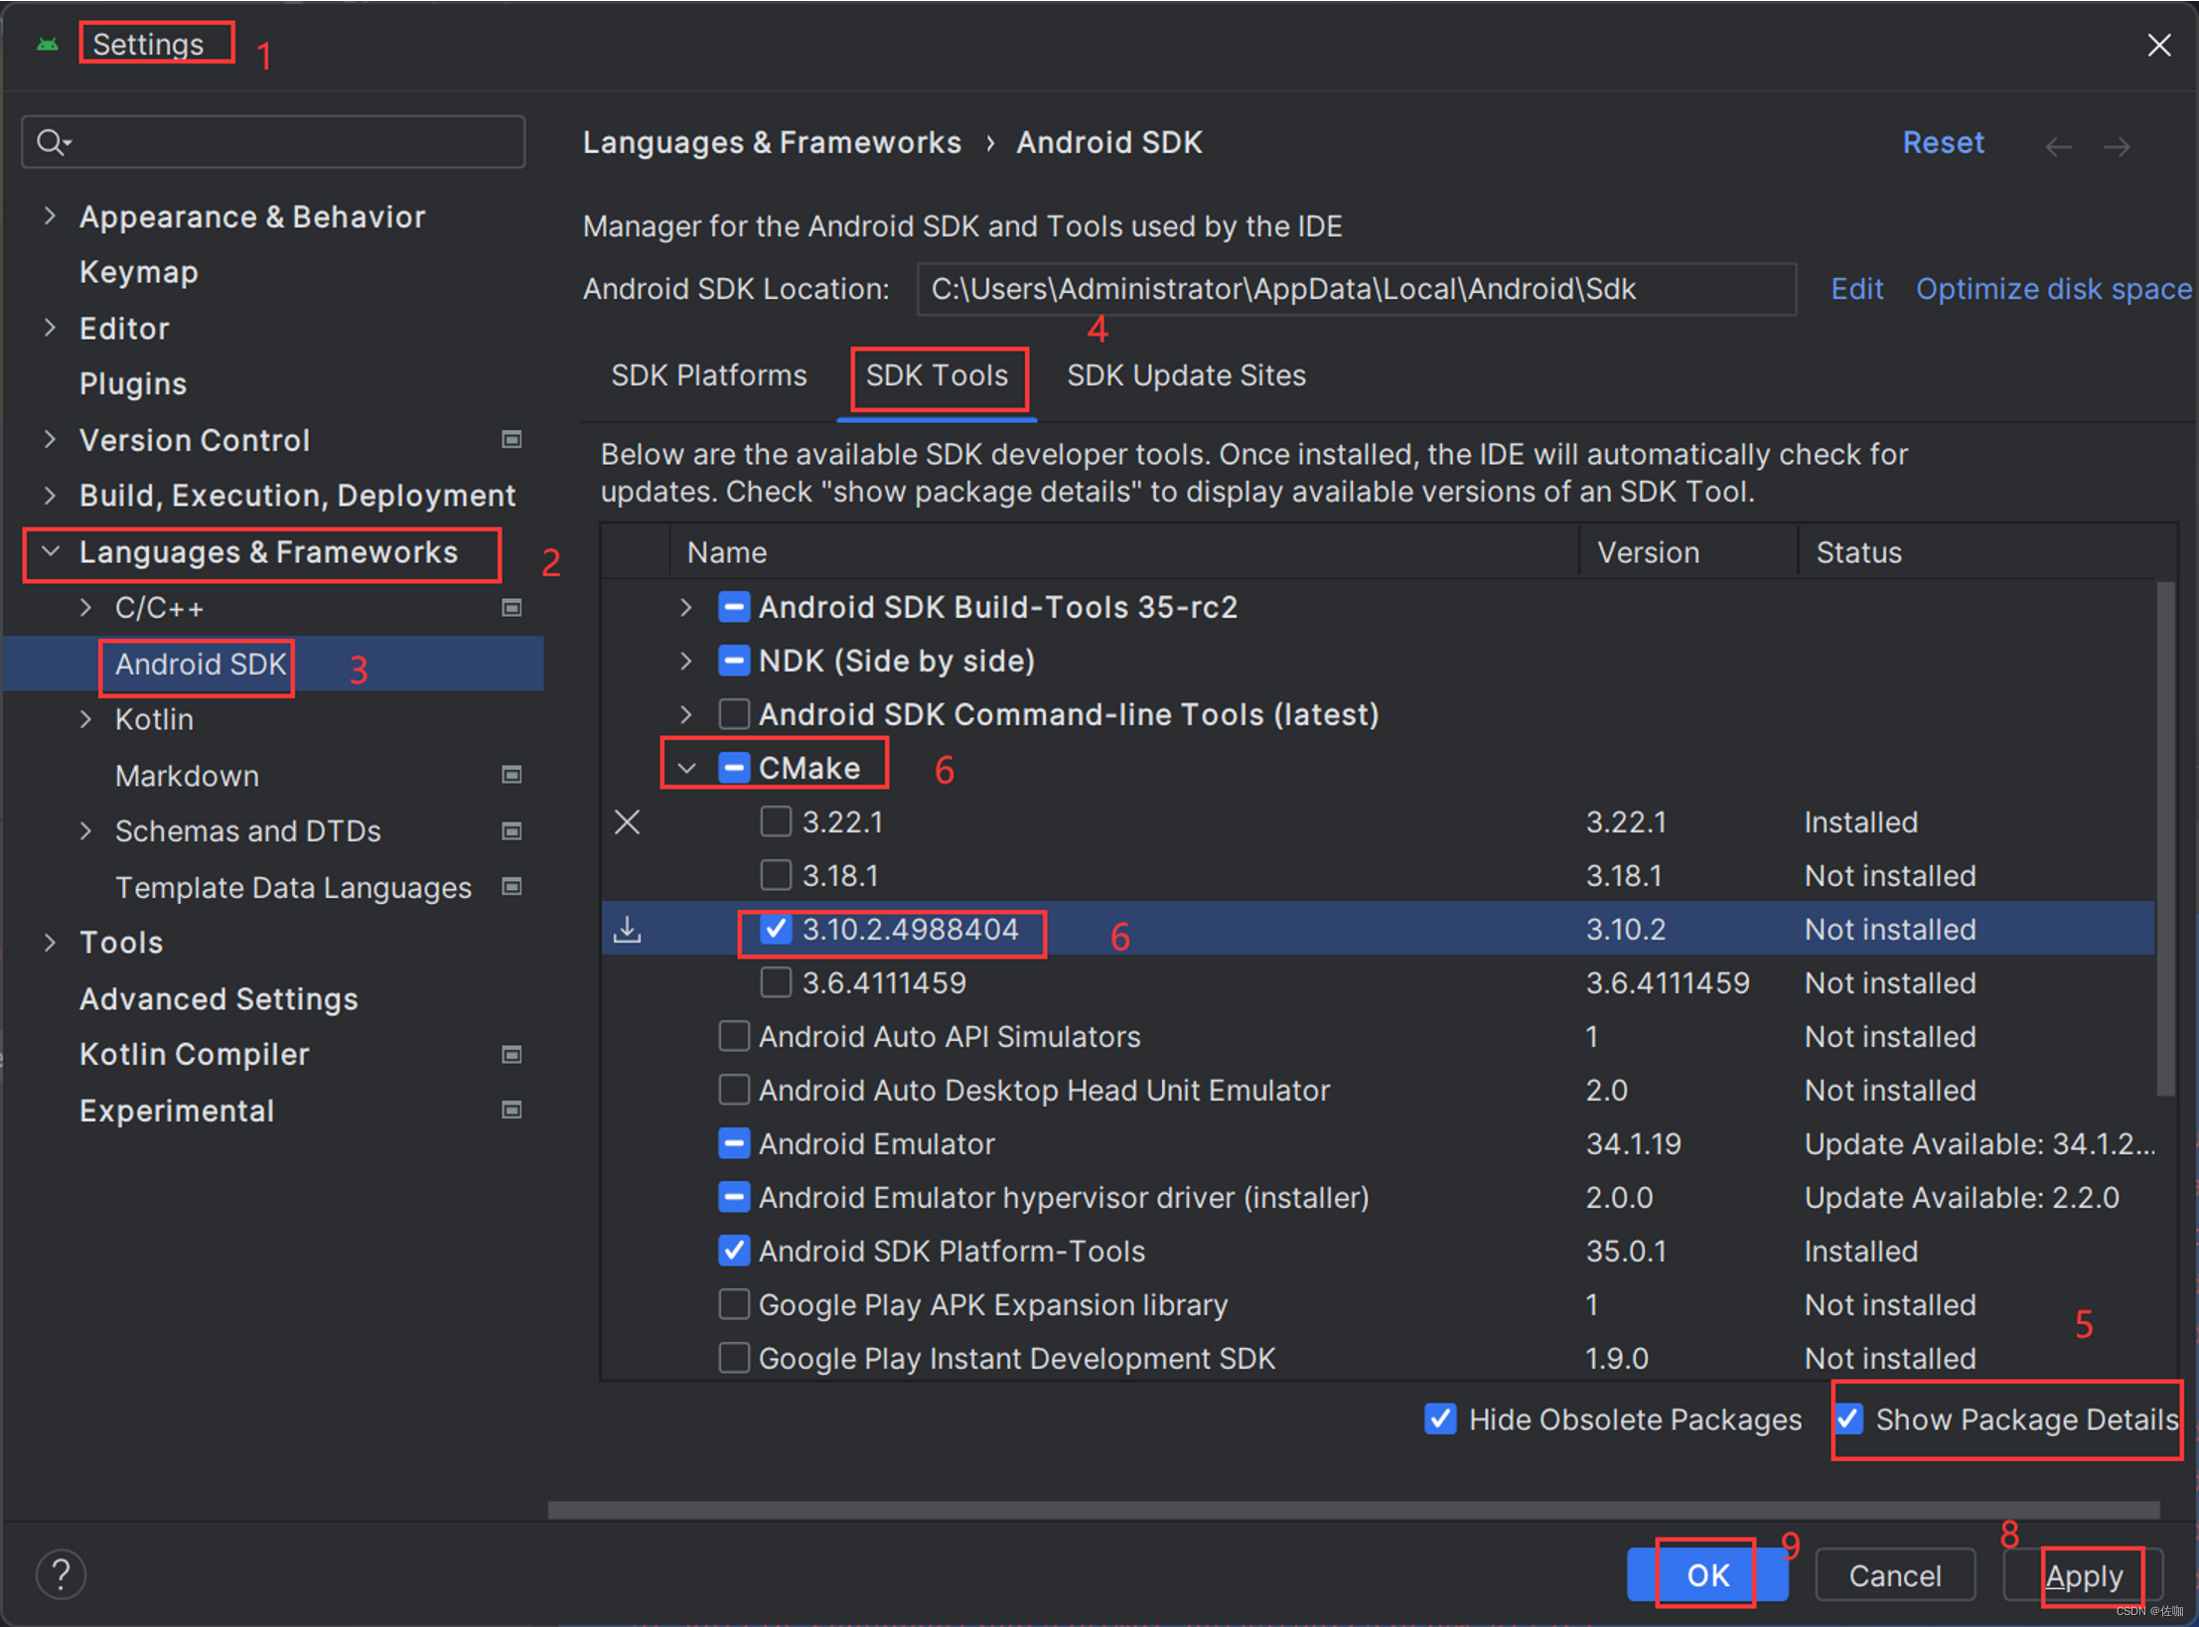The width and height of the screenshot is (2199, 1627).
Task: Click the help question mark icon
Action: (61, 1574)
